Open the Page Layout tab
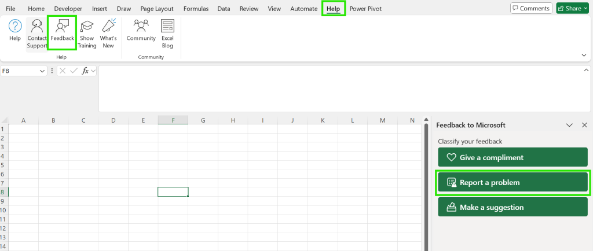The width and height of the screenshot is (593, 251). pos(156,9)
